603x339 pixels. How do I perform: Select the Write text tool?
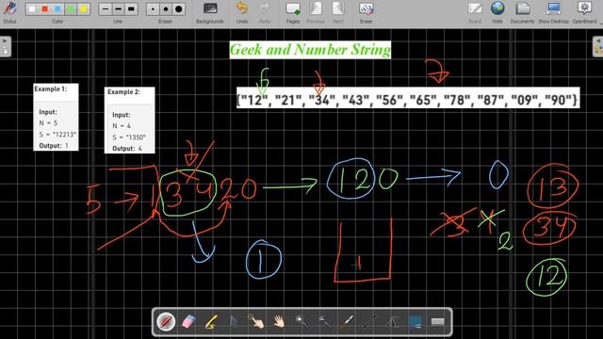click(x=392, y=322)
